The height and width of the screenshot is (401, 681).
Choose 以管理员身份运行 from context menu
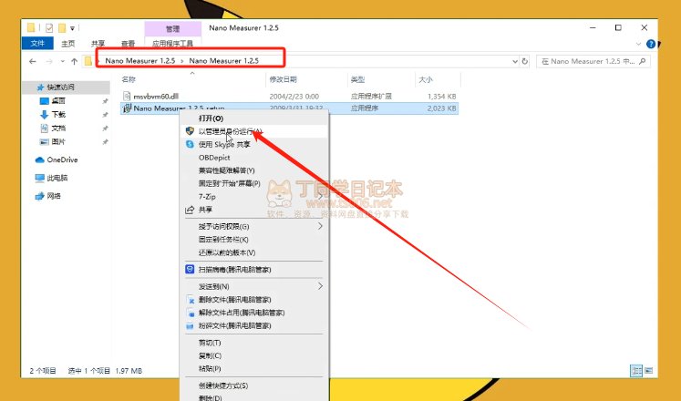click(254, 131)
